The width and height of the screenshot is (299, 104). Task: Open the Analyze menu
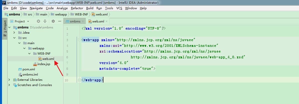[62, 8]
